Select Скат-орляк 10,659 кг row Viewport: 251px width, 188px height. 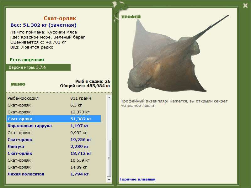tap(54, 160)
